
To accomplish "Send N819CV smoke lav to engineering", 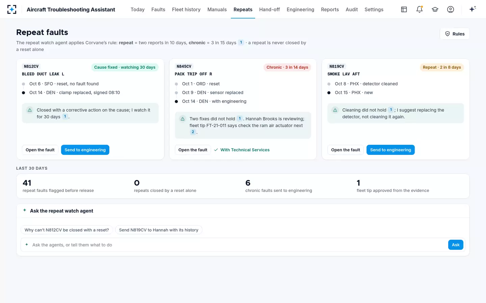I will pyautogui.click(x=390, y=150).
